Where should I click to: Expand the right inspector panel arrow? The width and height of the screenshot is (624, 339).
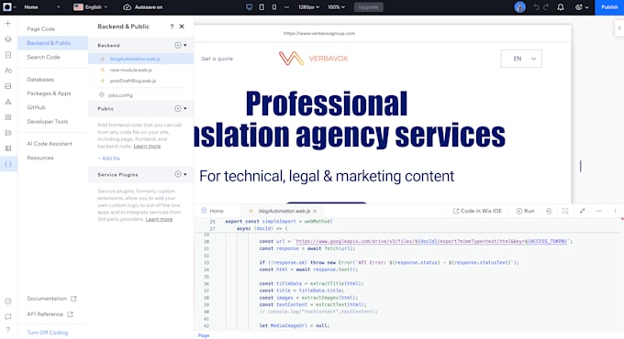[619, 27]
